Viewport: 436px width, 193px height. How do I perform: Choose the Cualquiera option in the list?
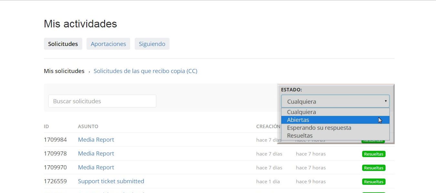click(x=335, y=112)
